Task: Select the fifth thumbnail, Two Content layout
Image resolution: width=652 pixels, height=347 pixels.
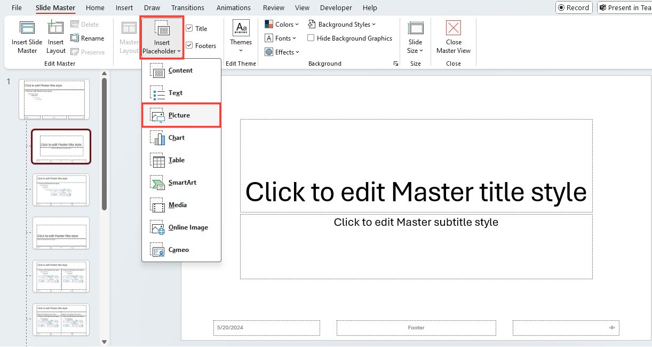Action: coord(61,276)
